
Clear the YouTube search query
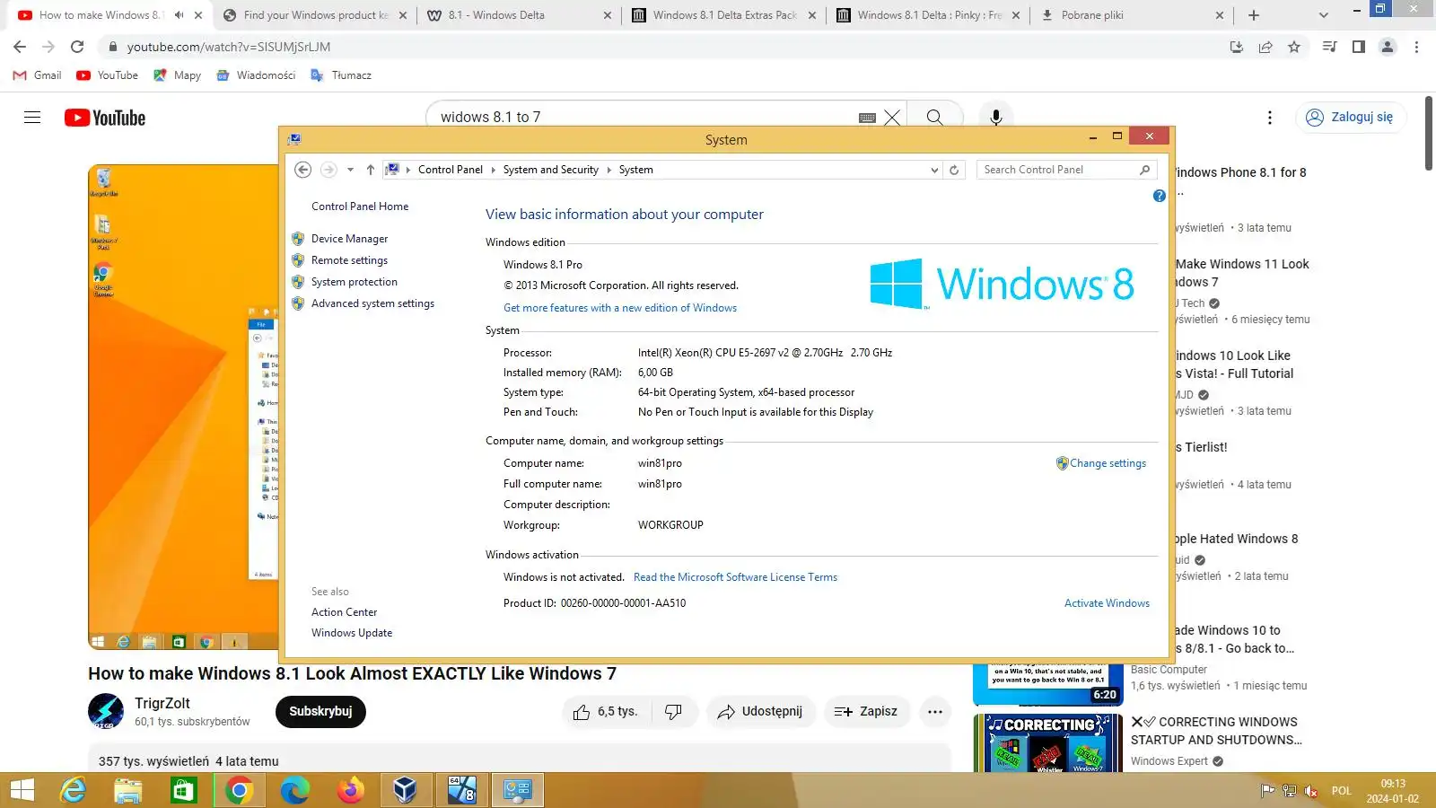pyautogui.click(x=892, y=118)
